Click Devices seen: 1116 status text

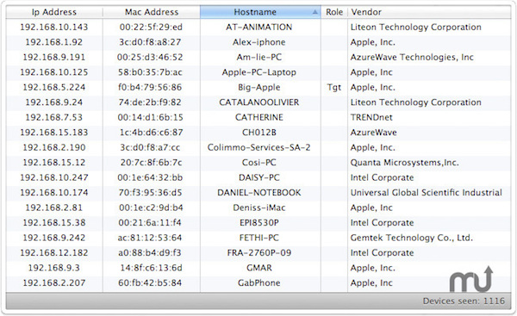coord(464,301)
